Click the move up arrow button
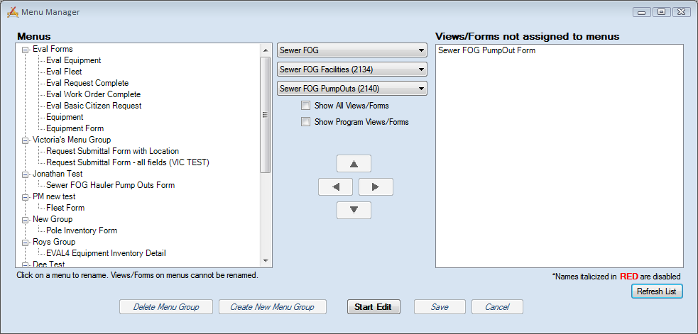 click(x=354, y=164)
